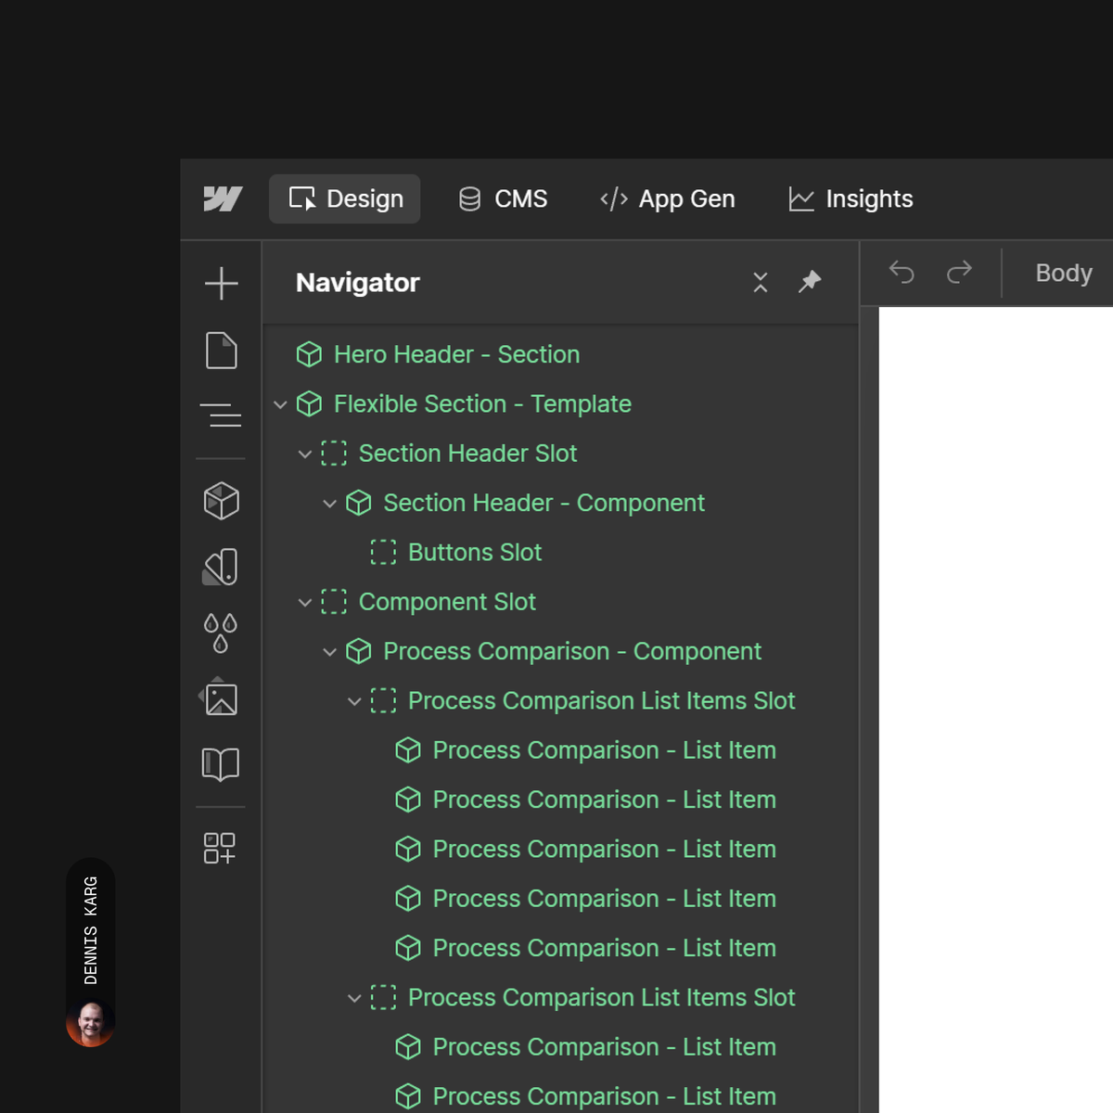Open the Components cube panel

221,501
